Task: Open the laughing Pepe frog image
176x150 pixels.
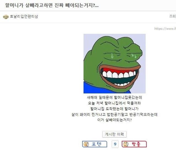Action: pyautogui.click(x=115, y=63)
